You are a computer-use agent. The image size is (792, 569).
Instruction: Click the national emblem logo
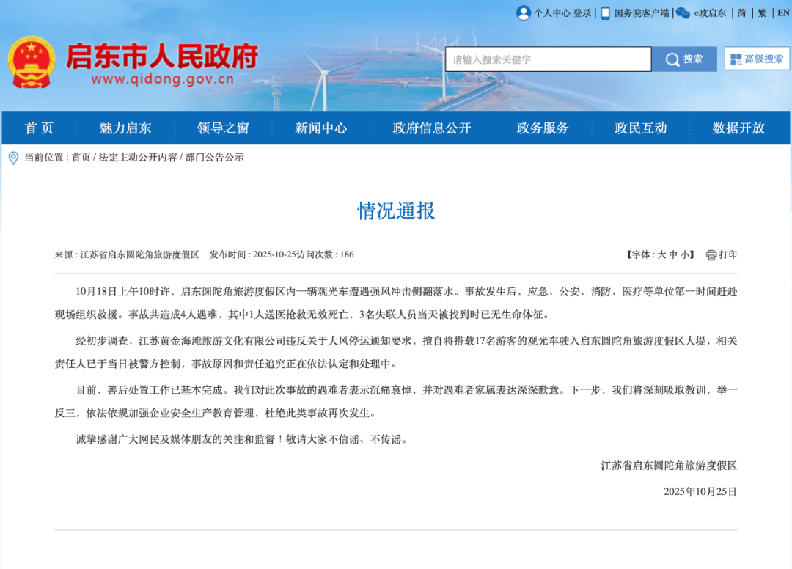click(32, 62)
